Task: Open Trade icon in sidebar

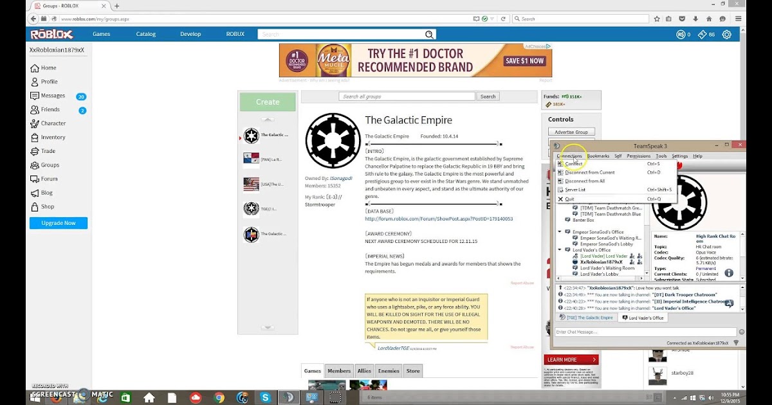Action: click(x=35, y=151)
